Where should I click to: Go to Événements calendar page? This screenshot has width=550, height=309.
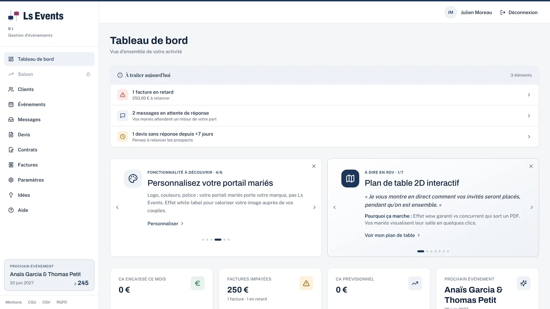[x=49, y=104]
